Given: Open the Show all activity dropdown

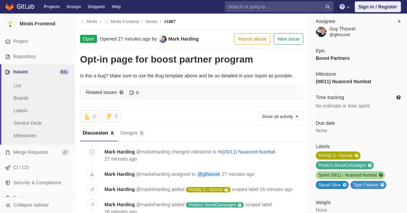Looking at the screenshot, I should [x=280, y=116].
